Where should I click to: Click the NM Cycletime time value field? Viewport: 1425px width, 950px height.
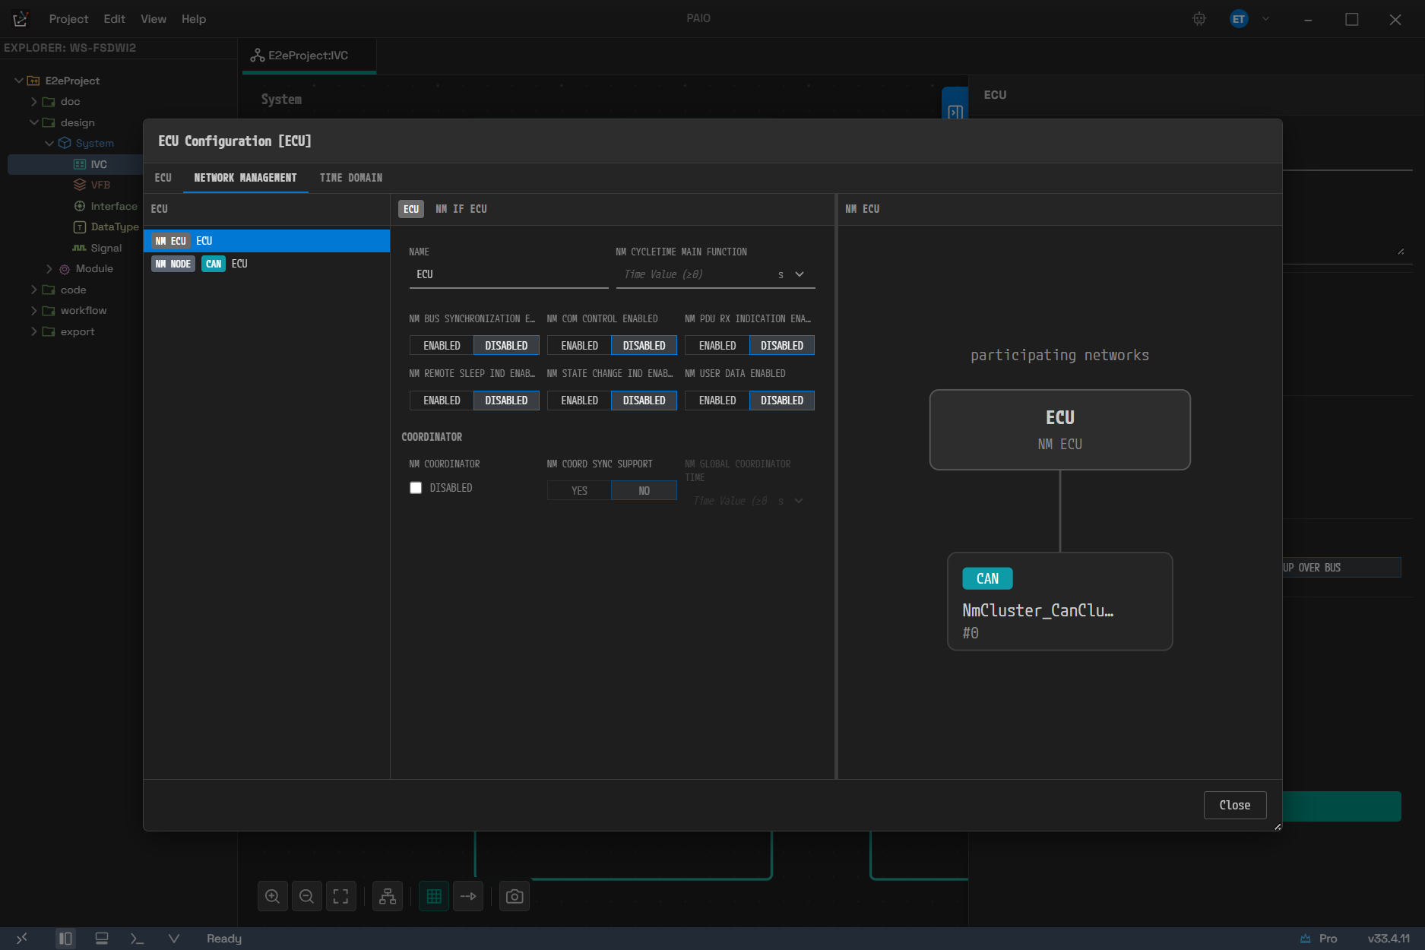(x=693, y=274)
